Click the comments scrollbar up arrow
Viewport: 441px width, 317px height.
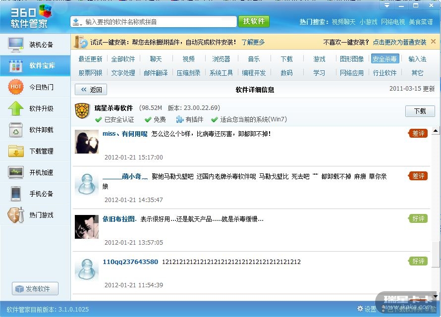tap(436, 131)
